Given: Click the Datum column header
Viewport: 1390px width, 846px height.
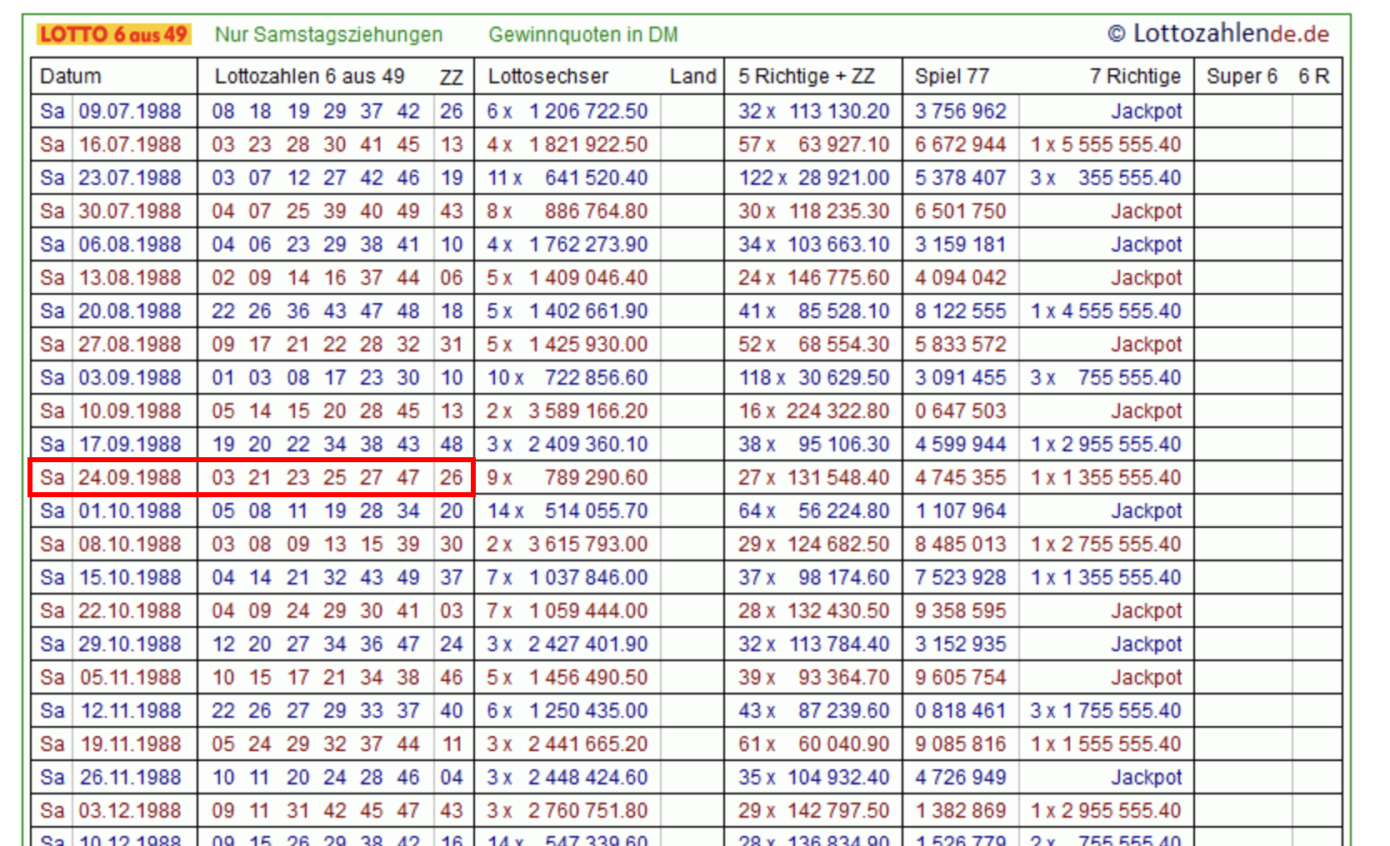Looking at the screenshot, I should 71,76.
